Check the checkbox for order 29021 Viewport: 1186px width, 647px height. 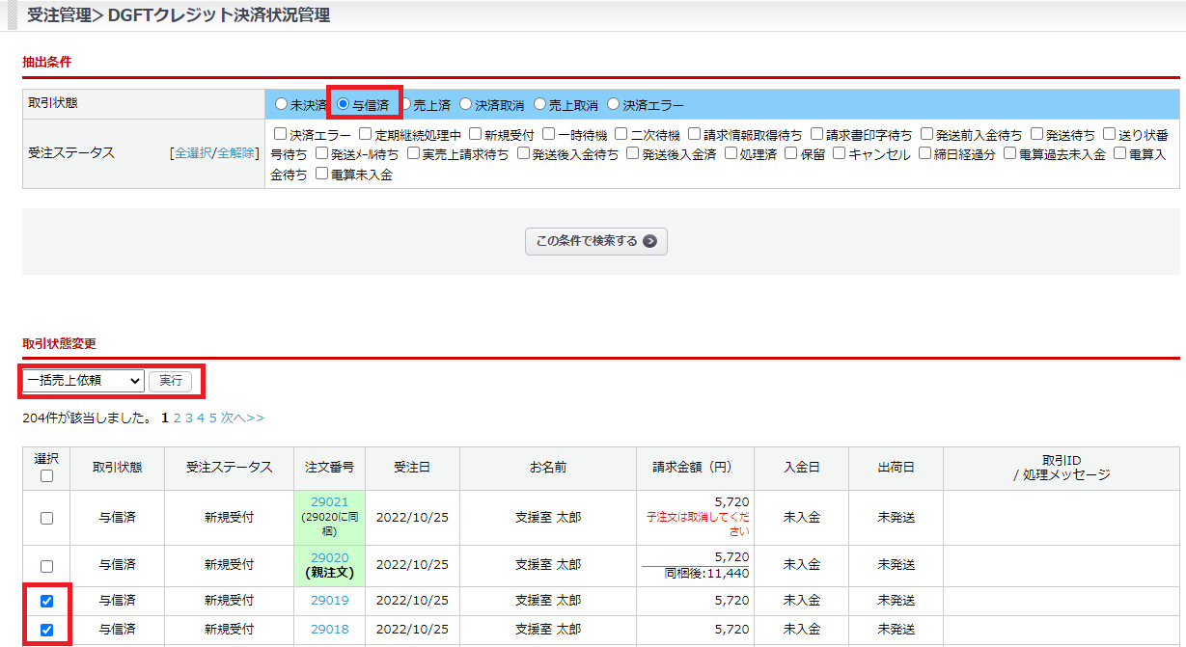pyautogui.click(x=46, y=518)
